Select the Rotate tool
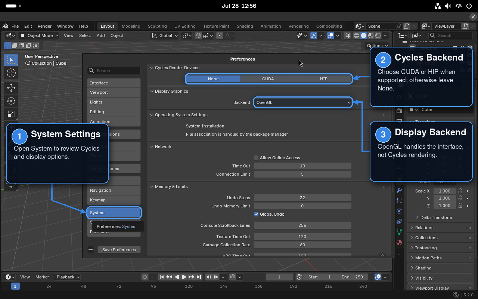 point(11,101)
